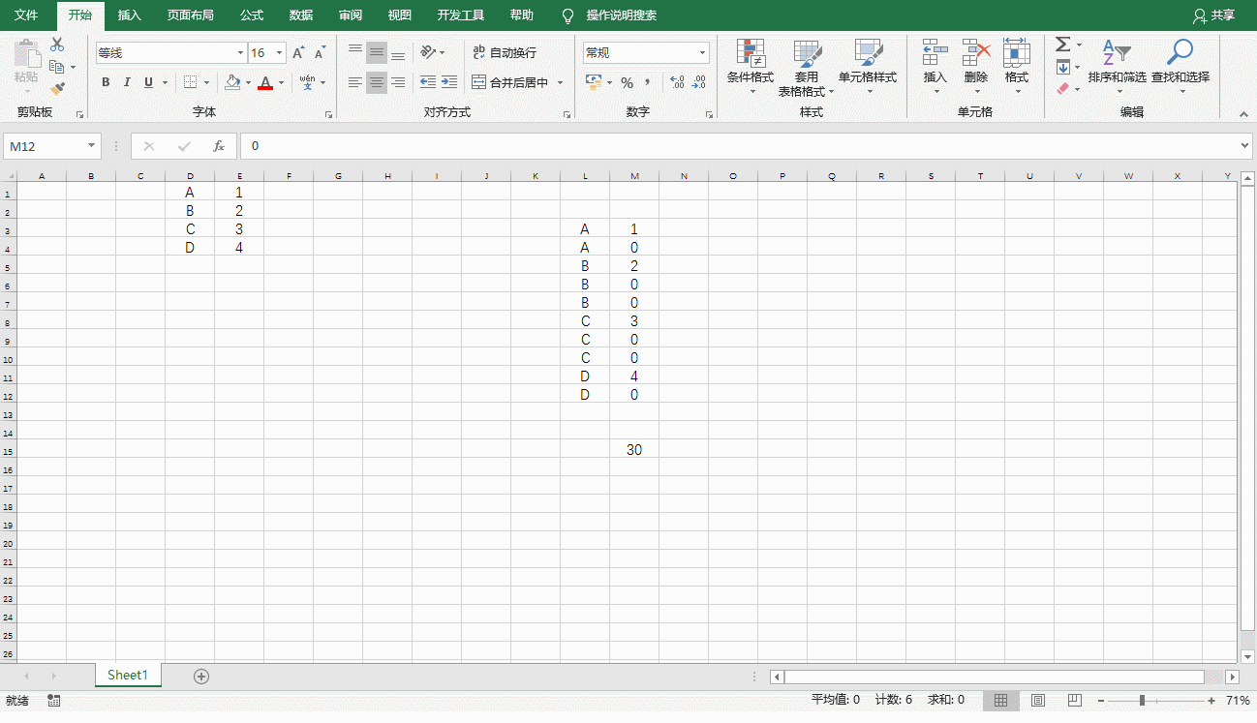Select the Sheet1 sheet tab
This screenshot has width=1257, height=723.
(x=128, y=676)
